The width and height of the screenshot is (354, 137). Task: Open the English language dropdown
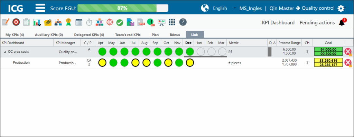tap(224, 8)
